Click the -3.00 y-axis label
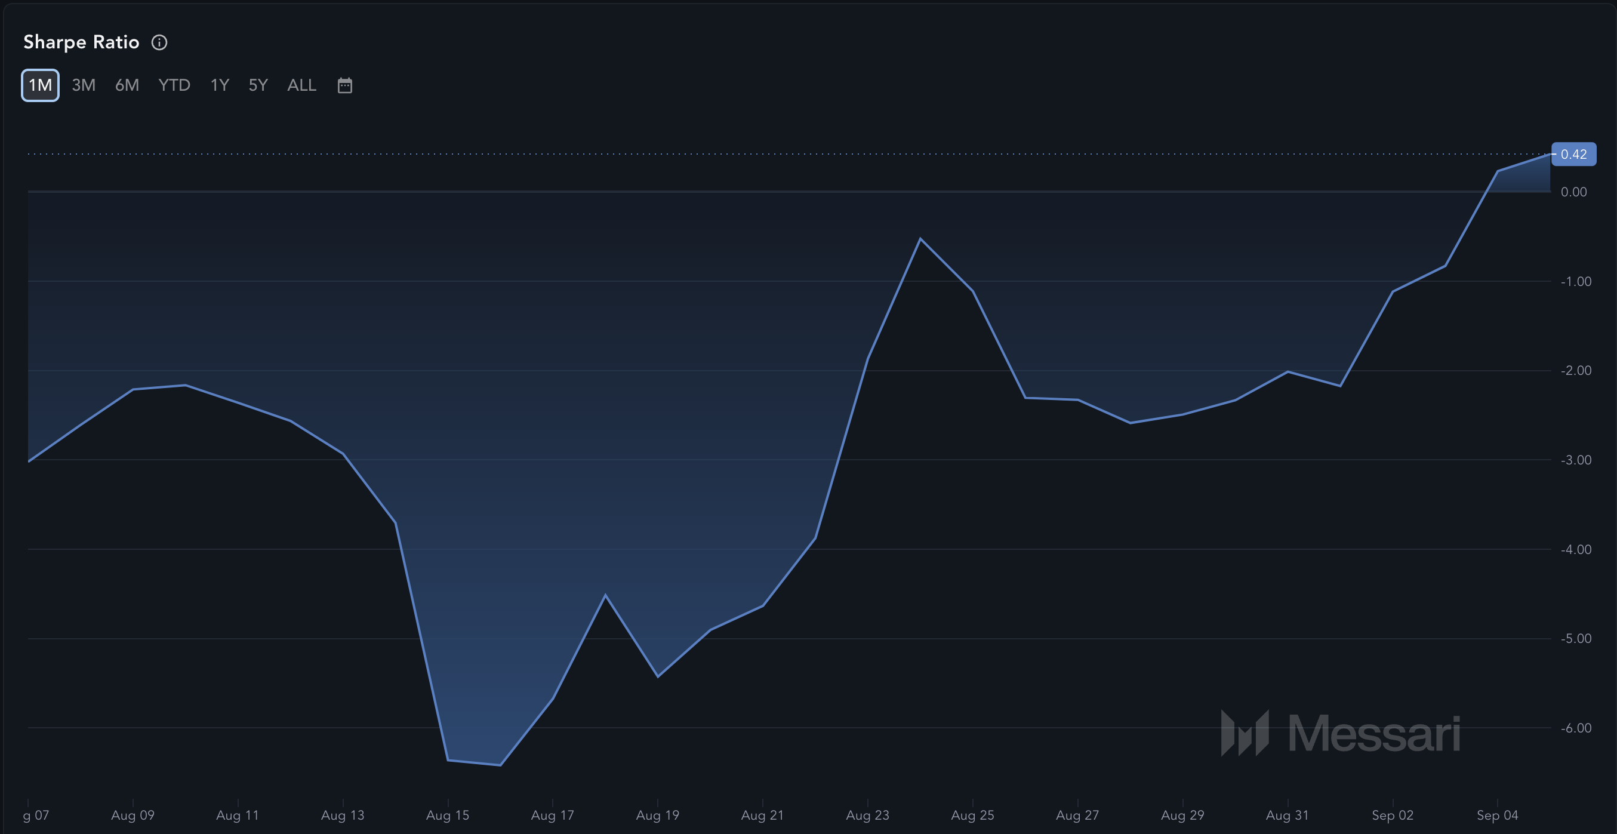1617x834 pixels. [1576, 460]
